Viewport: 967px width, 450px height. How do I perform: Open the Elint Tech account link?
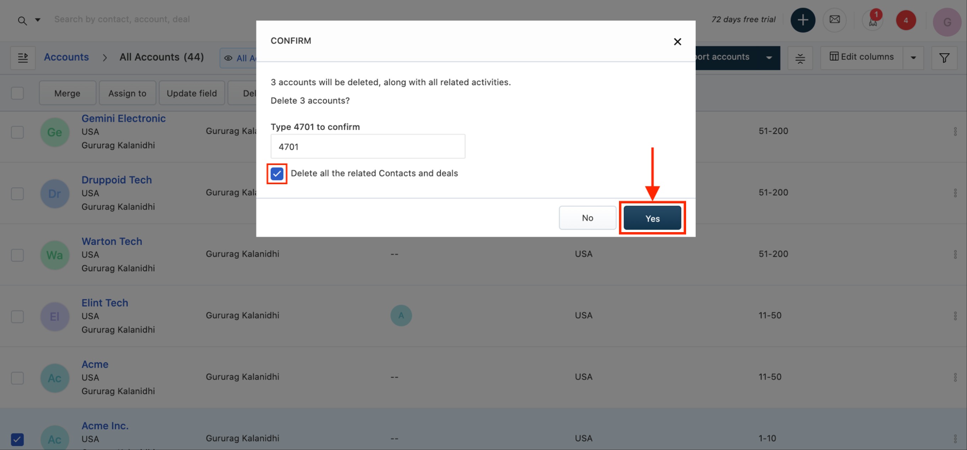pyautogui.click(x=105, y=303)
